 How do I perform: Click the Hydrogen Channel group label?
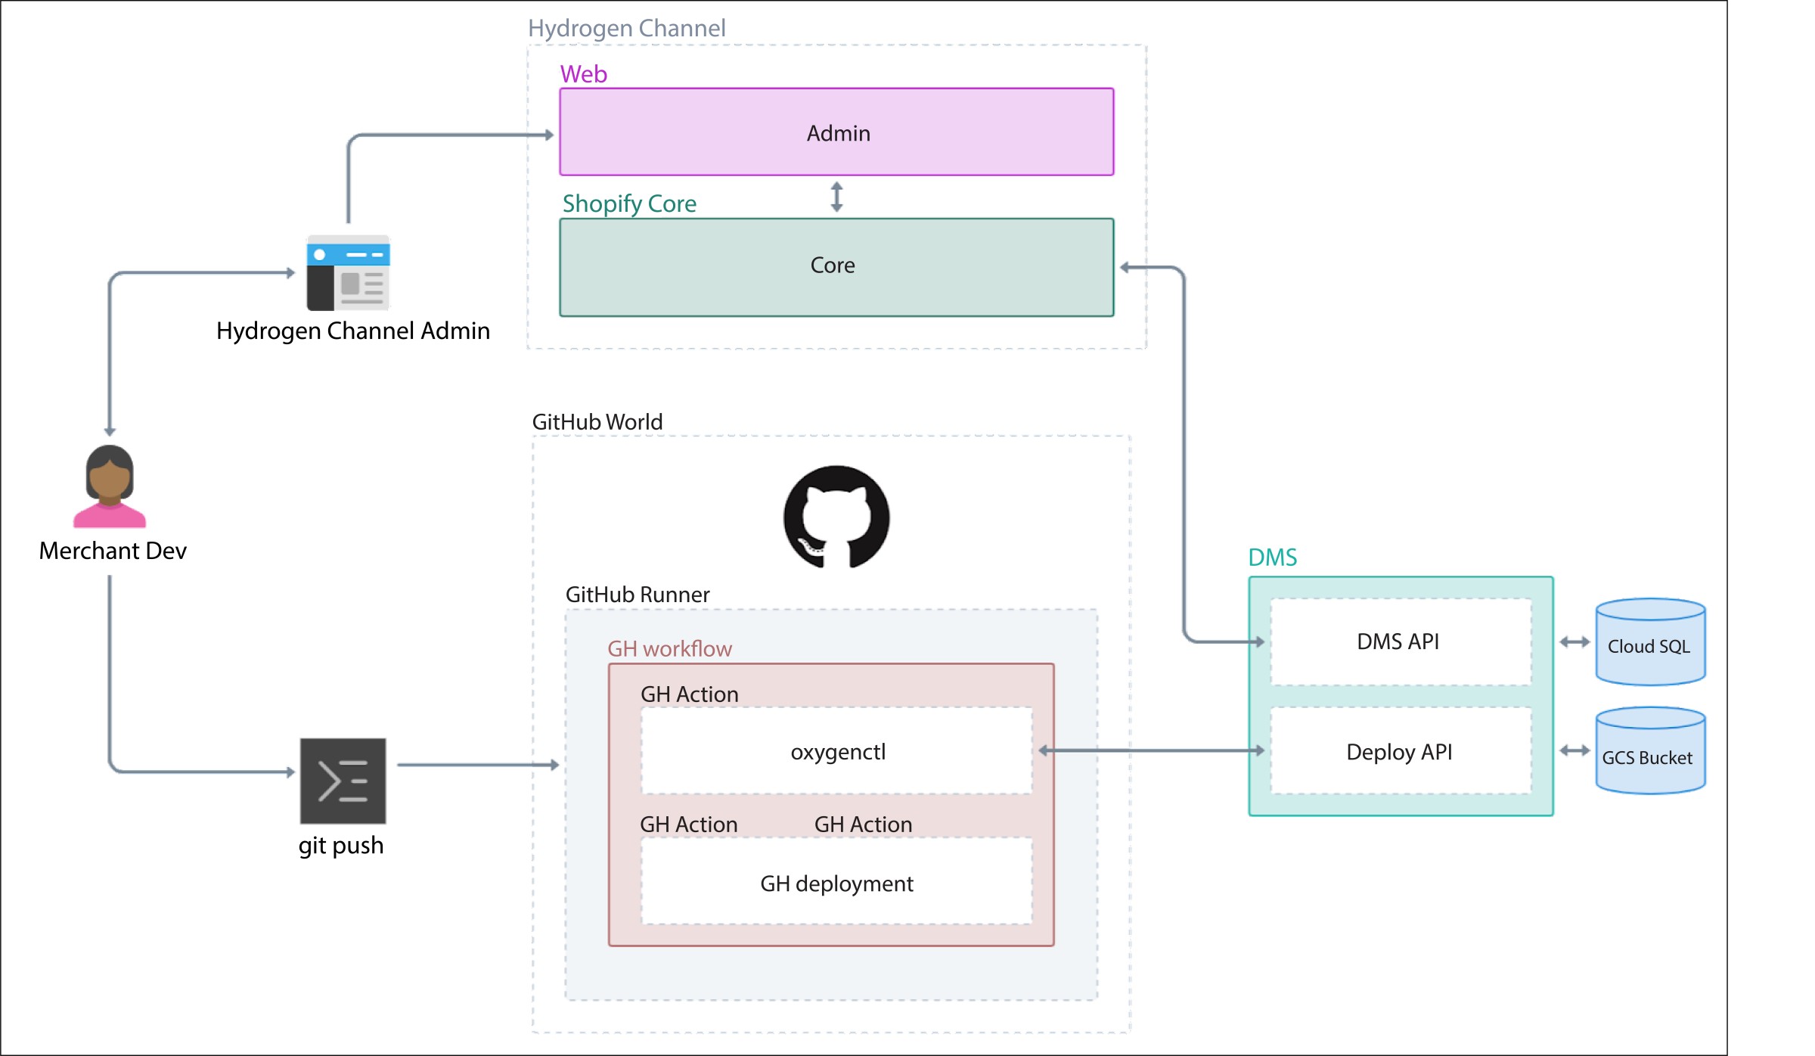(626, 29)
